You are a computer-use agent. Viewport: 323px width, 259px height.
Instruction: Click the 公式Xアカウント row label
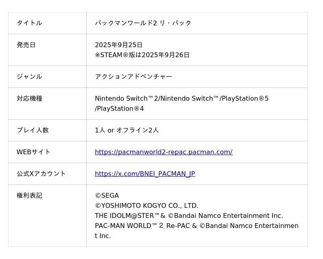pos(41,174)
